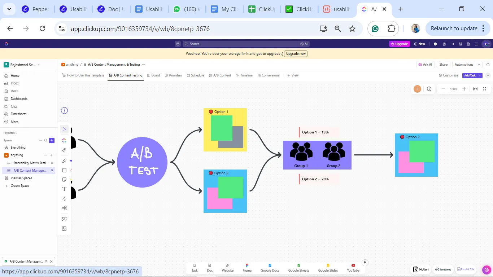Open the new doc icon in header

(x=468, y=44)
